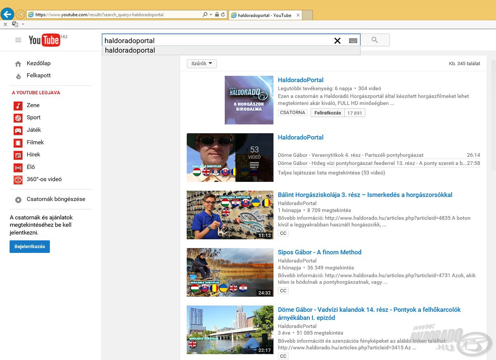Click the Hírek news icon

click(x=18, y=155)
